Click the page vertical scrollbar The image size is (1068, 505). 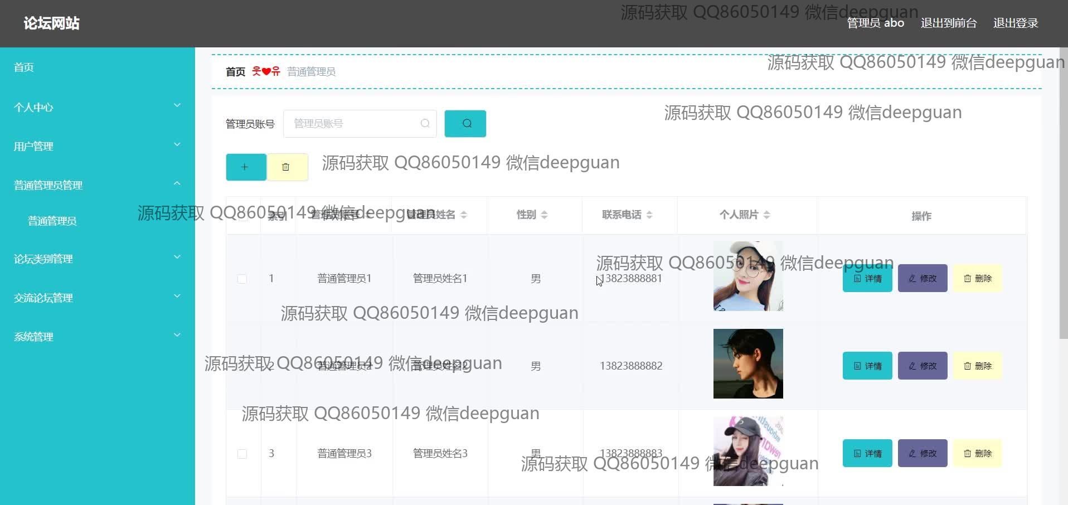click(x=1064, y=193)
